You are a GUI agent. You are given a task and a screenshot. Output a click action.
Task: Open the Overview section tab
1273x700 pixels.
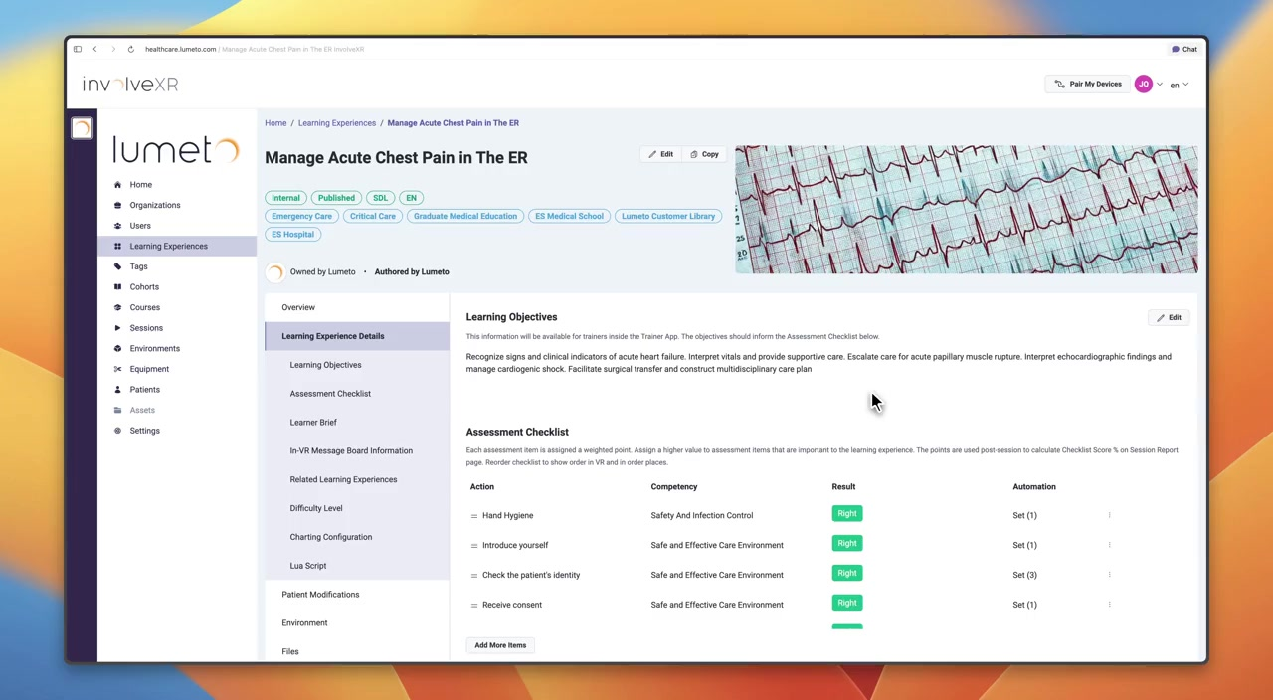pyautogui.click(x=357, y=307)
